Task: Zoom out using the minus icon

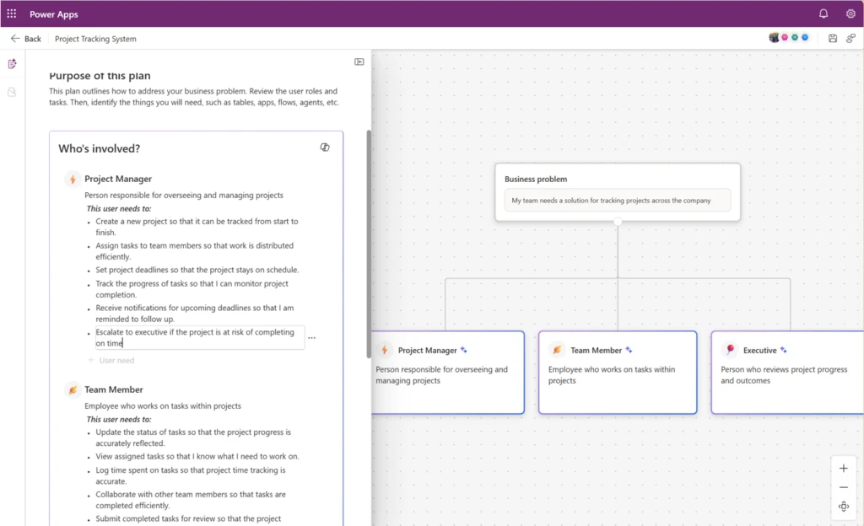Action: 843,486
